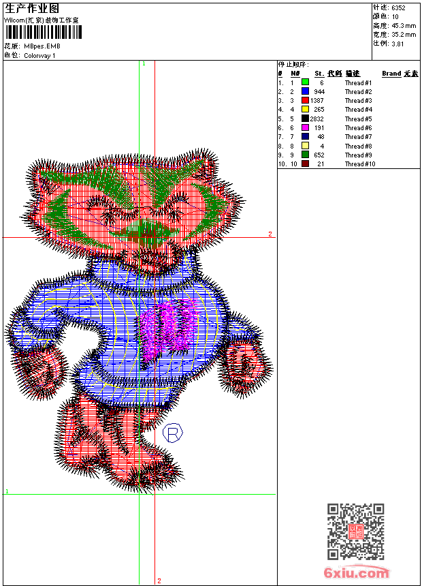Viewport: 422px width, 586px height.
Task: Pick the navy Thread #7 color swatch
Action: (x=305, y=136)
